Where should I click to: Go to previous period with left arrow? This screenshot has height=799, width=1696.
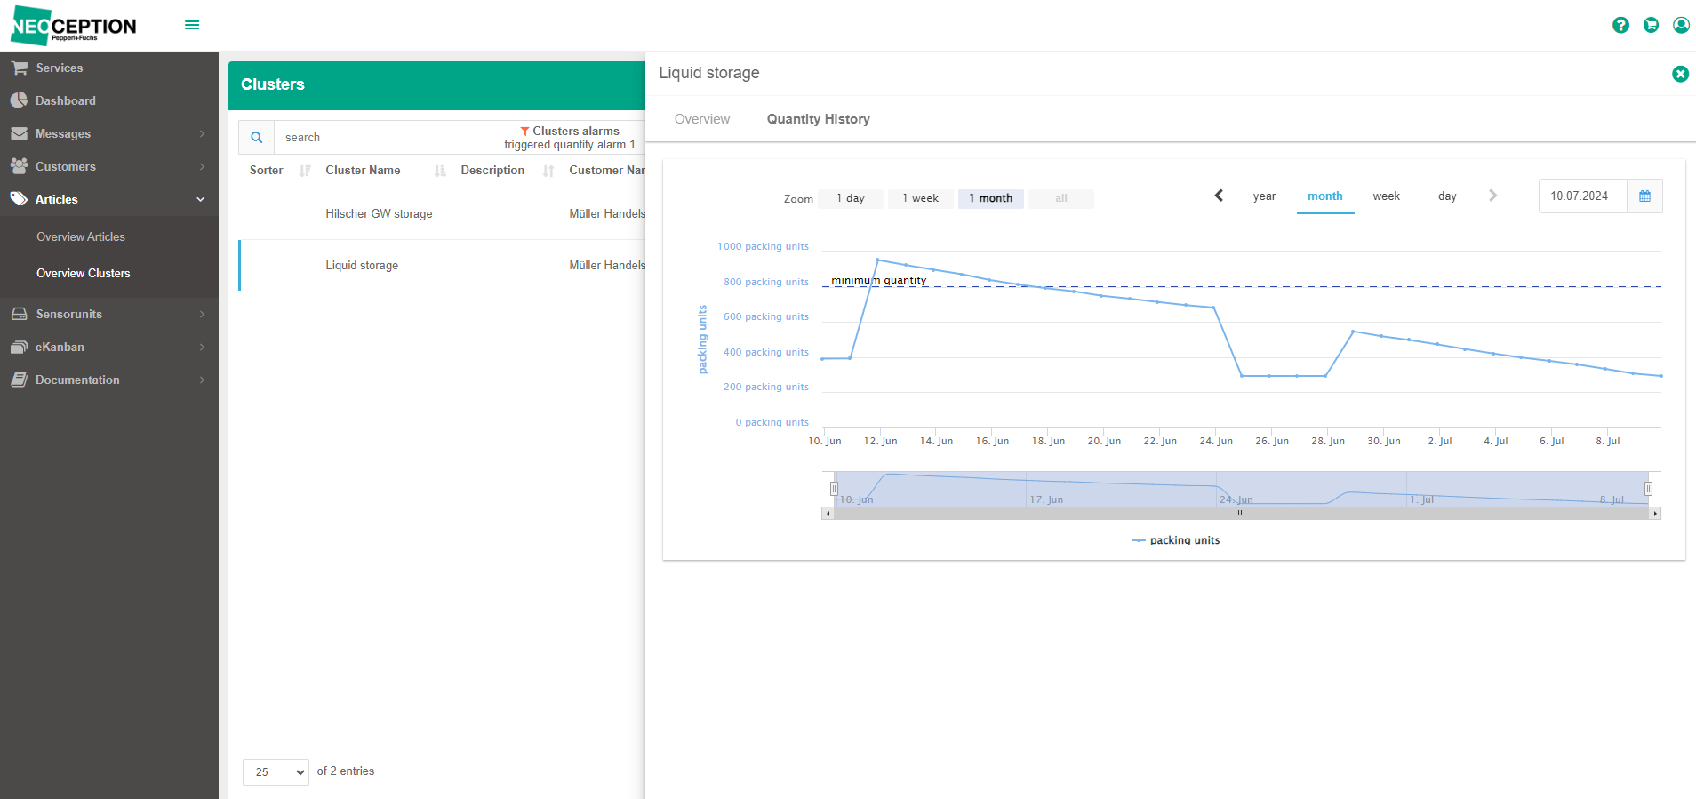[1219, 196]
